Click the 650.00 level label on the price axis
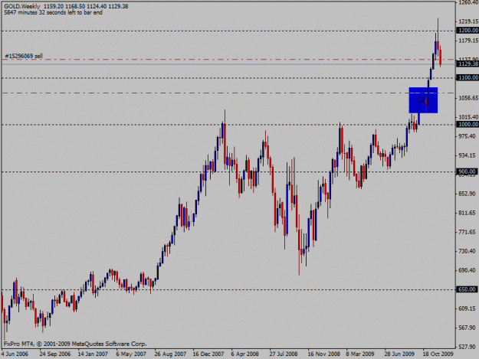Viewport: 479px width, 359px height. click(467, 289)
